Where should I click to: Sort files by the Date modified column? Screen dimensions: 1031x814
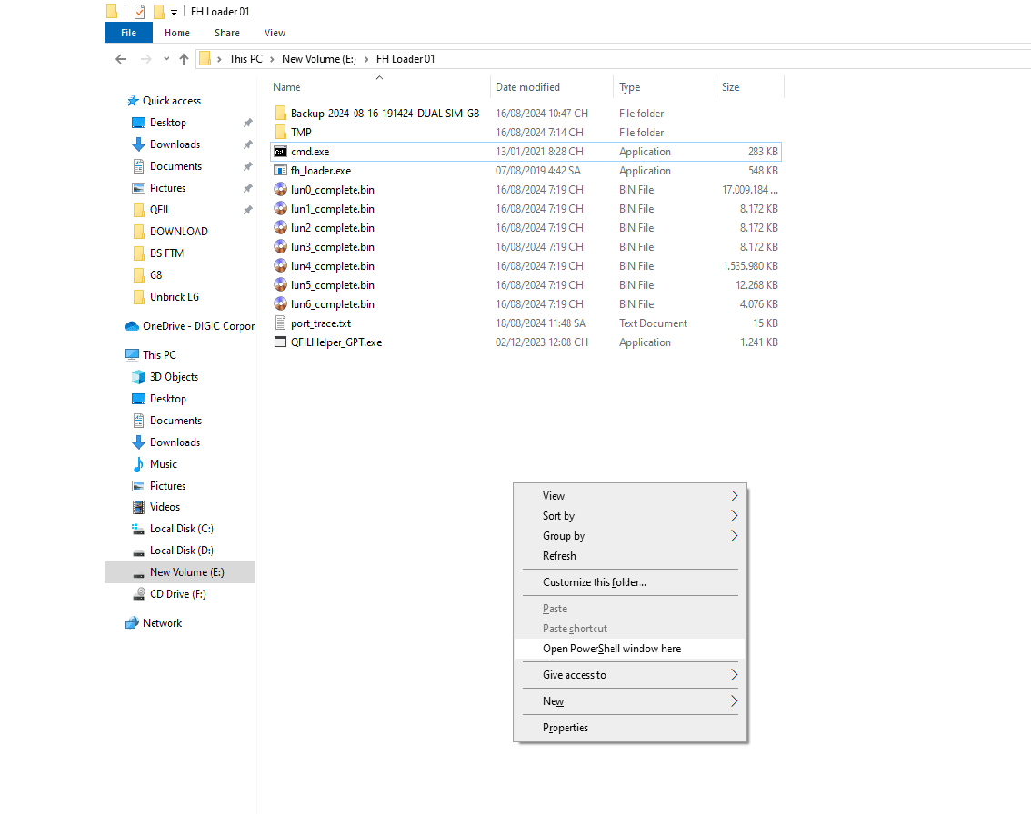pos(527,87)
